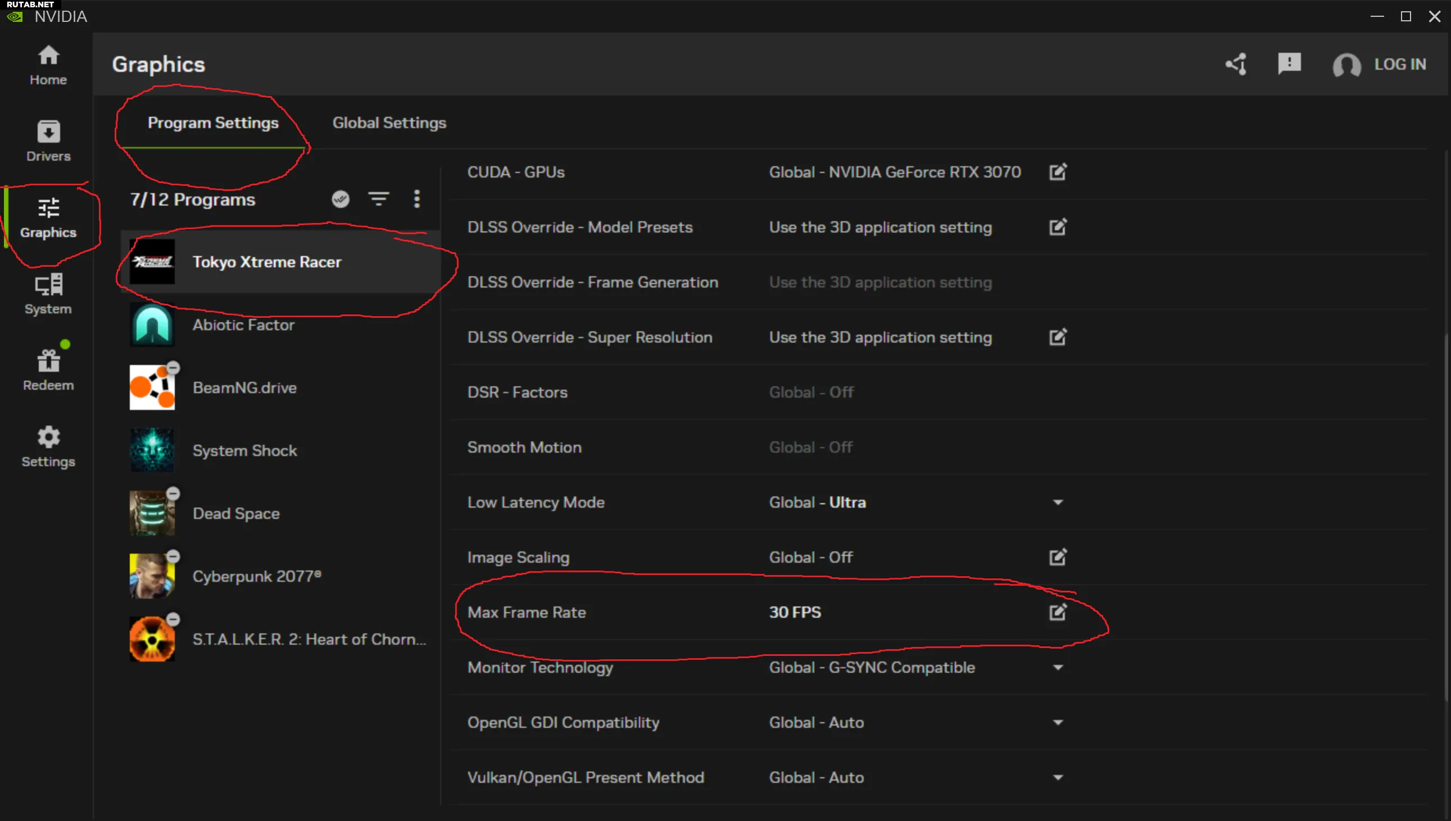Click 7/12 Programs heading

pyautogui.click(x=192, y=199)
